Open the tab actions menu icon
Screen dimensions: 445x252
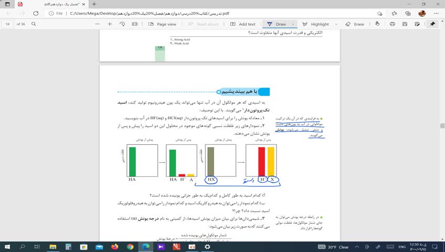[x=7, y=4]
